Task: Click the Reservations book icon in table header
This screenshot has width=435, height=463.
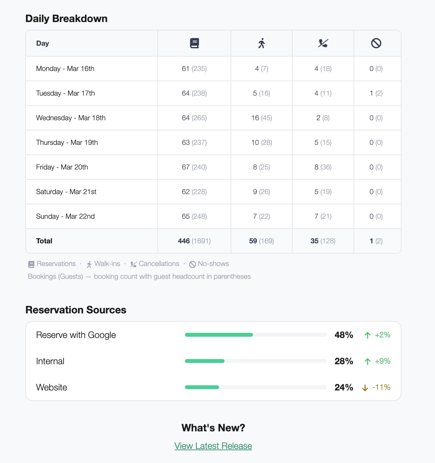Action: 194,43
